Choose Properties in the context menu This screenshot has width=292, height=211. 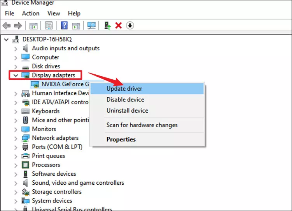coord(147,139)
